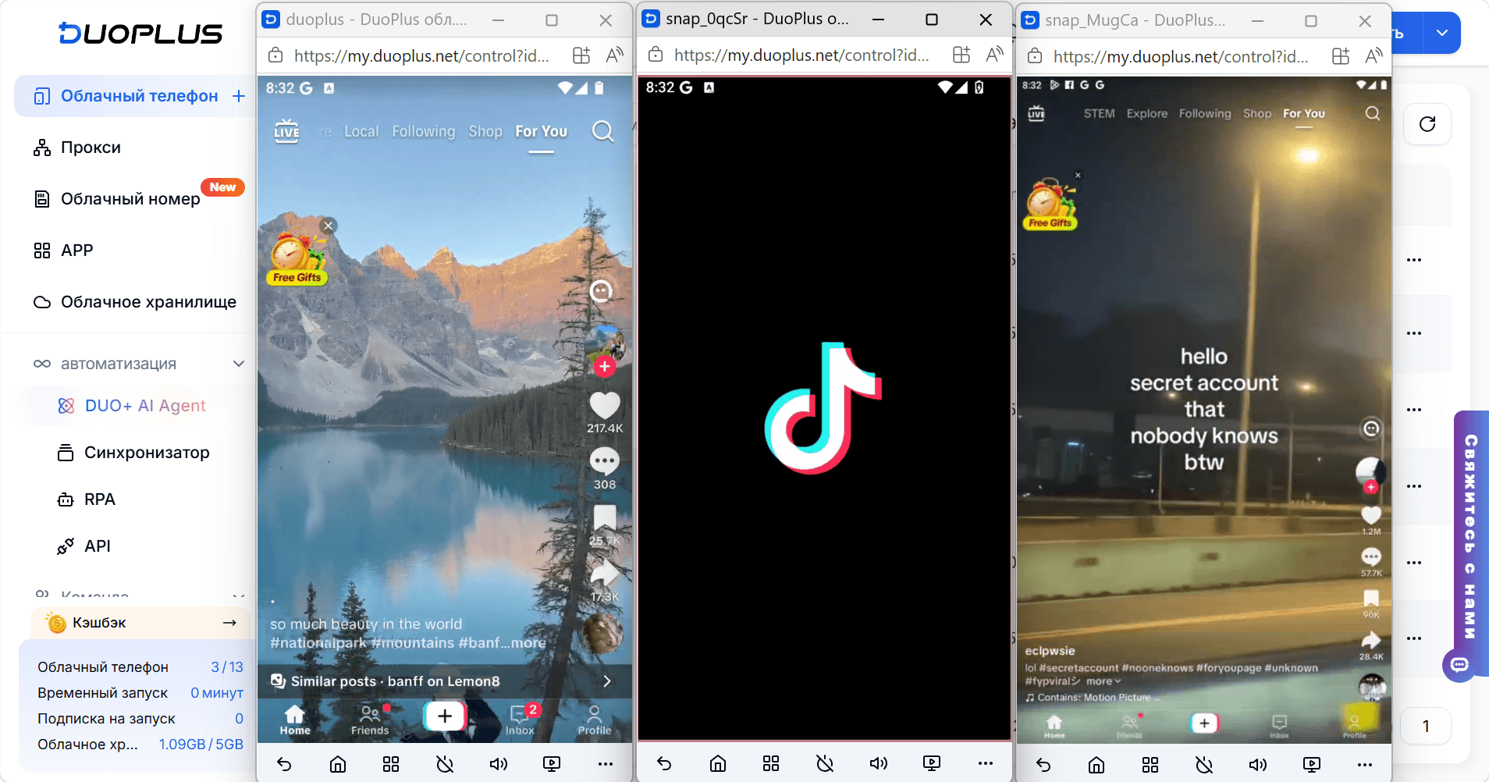Click the DuoPlus logo
1489x782 pixels.
tap(140, 33)
